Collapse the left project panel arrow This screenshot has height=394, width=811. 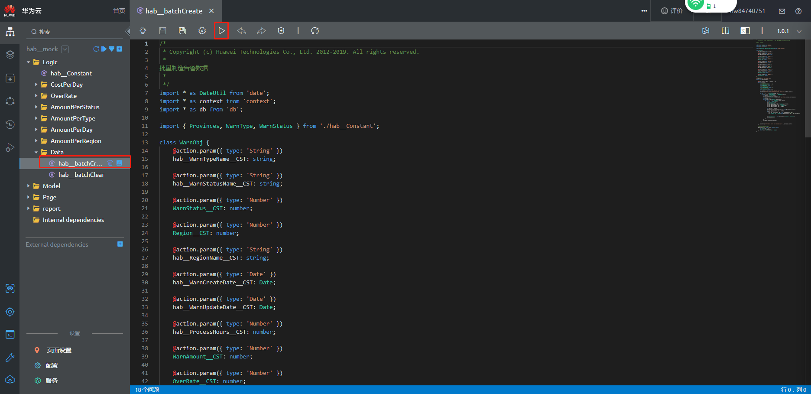click(127, 31)
